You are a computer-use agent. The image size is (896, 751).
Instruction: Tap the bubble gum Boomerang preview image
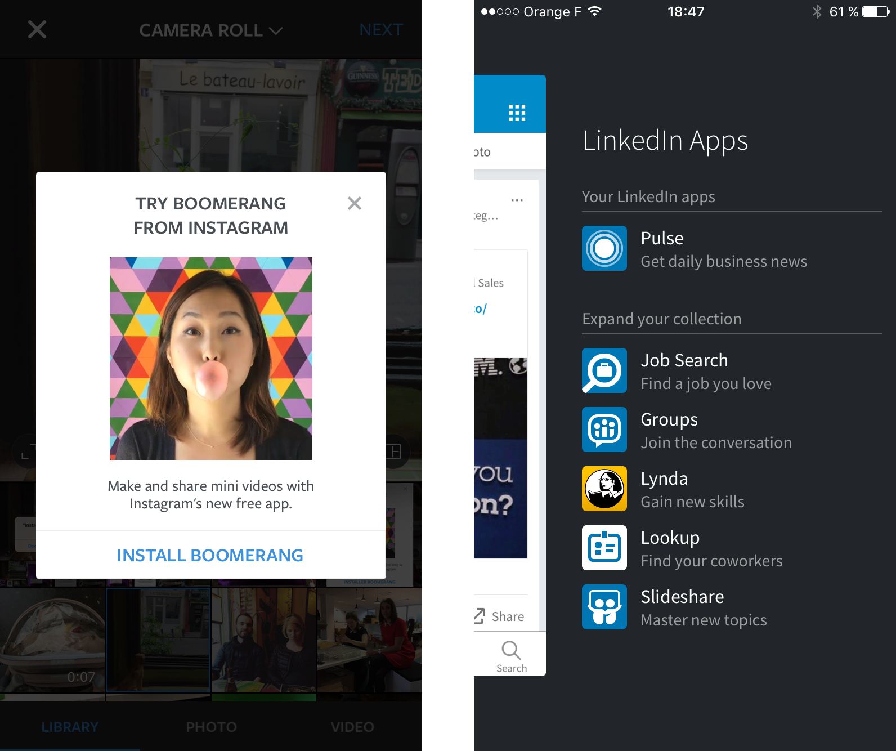click(x=211, y=359)
